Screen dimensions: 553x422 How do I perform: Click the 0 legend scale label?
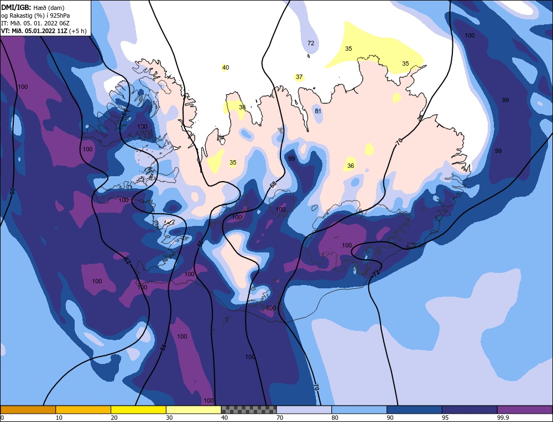pyautogui.click(x=2, y=418)
